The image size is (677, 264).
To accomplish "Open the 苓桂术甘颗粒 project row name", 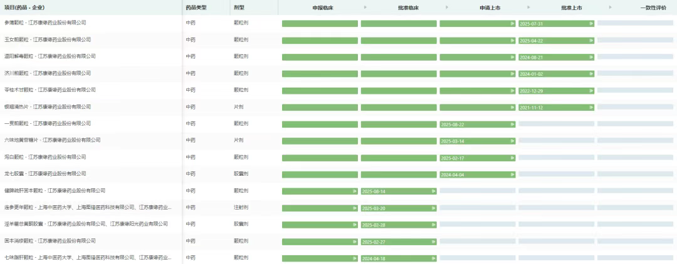I will 50,90.
